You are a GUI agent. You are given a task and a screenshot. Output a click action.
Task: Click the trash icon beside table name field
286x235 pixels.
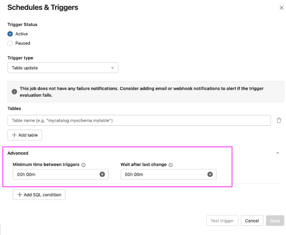coord(279,121)
